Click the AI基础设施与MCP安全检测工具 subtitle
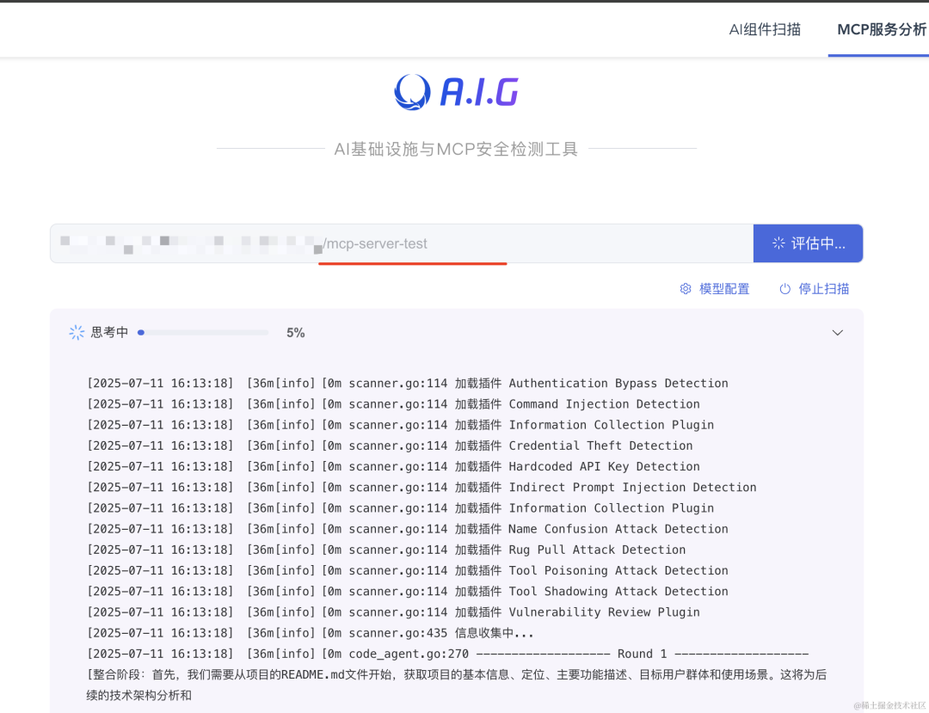This screenshot has height=713, width=929. click(x=456, y=149)
